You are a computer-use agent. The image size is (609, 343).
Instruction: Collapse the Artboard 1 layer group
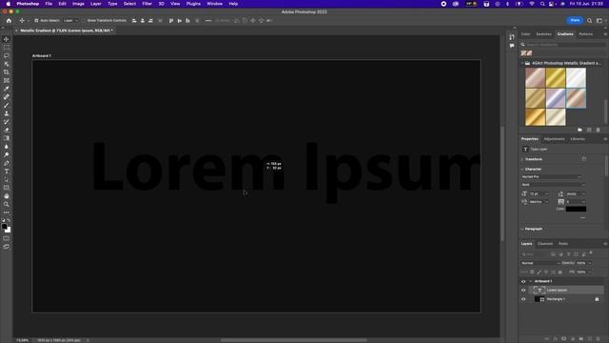point(531,282)
